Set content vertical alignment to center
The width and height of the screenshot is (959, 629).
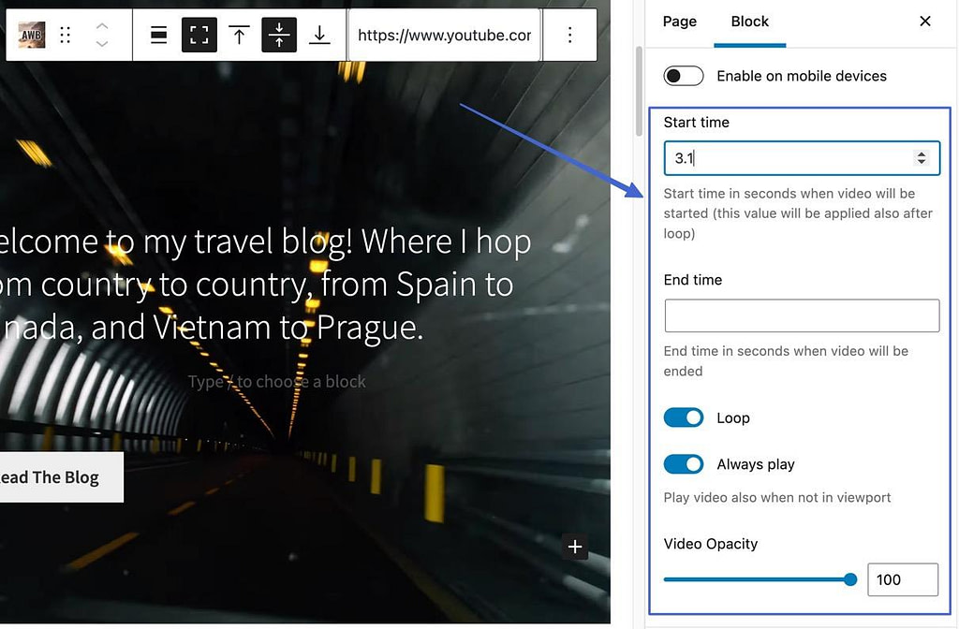(278, 35)
